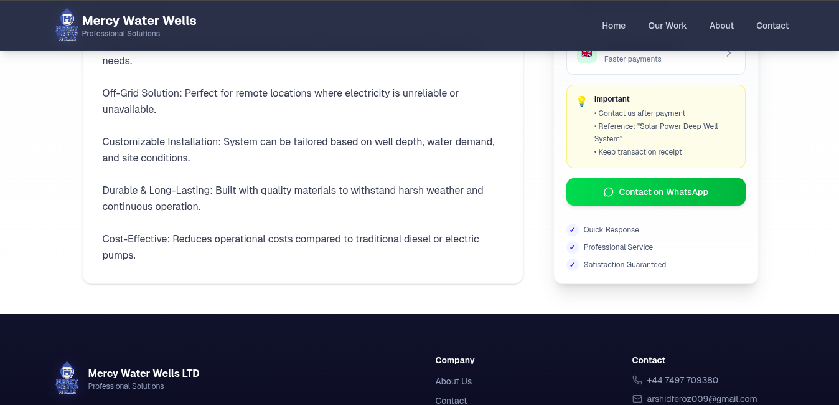Select Contact in the header navigation
The width and height of the screenshot is (839, 405).
[x=772, y=26]
